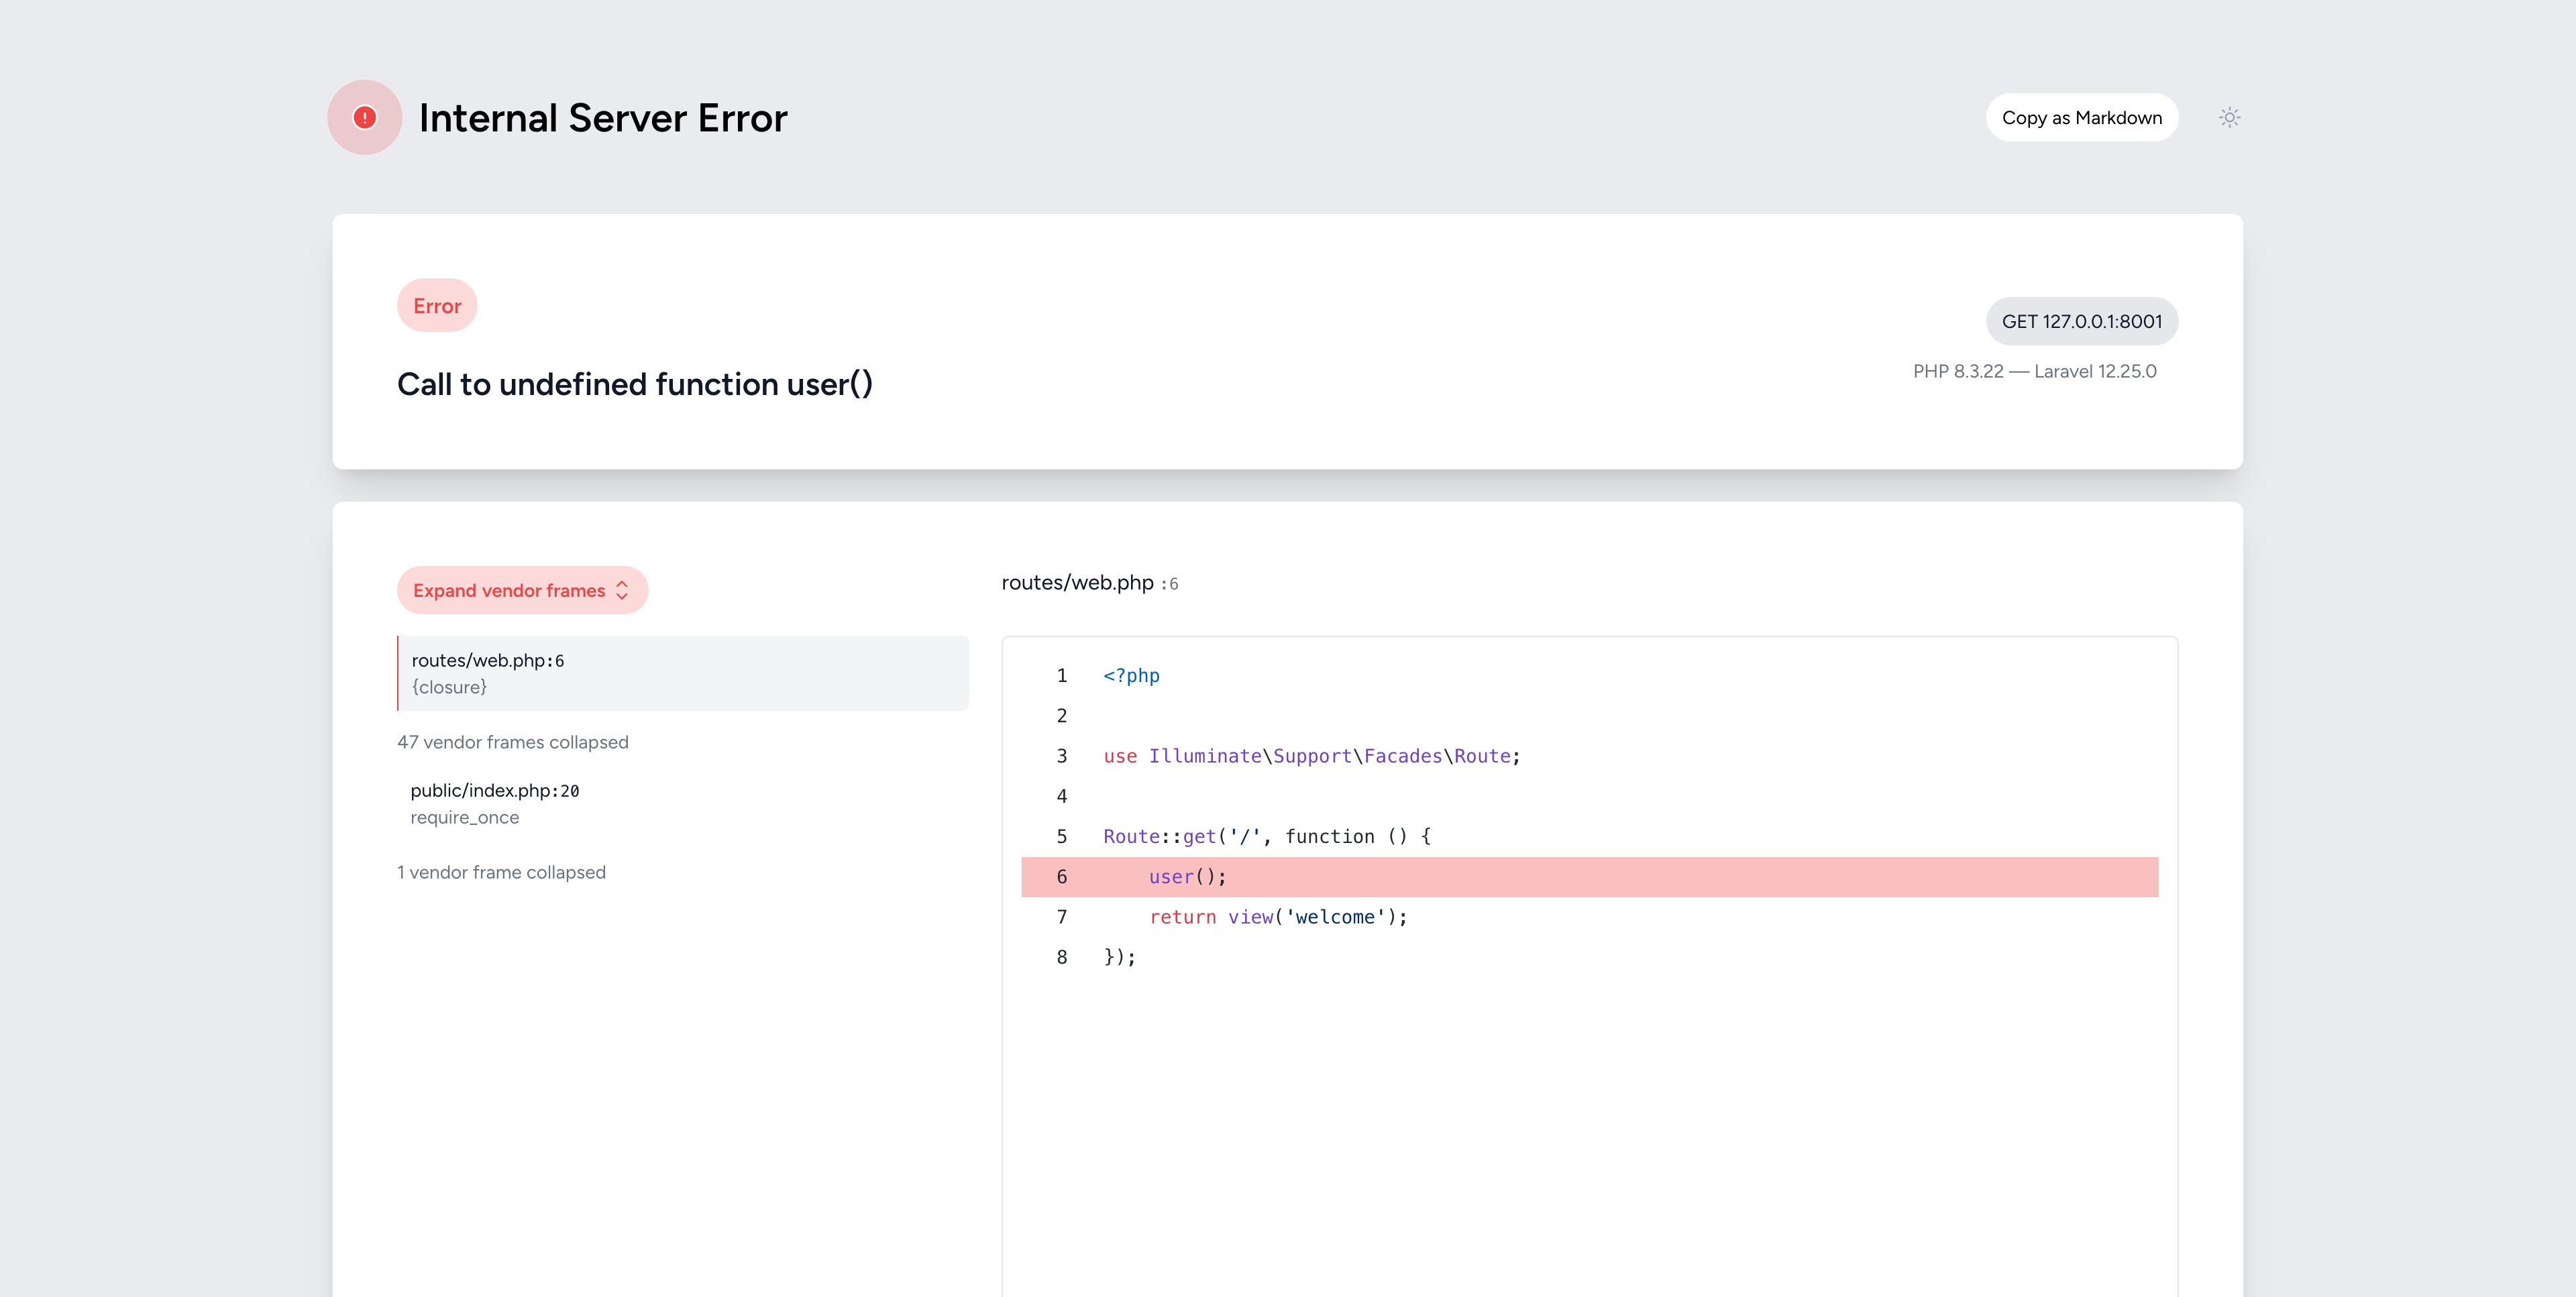This screenshot has width=2576, height=1297.
Task: Click the PHP 8.3.22 — Laravel version text
Action: [2034, 371]
